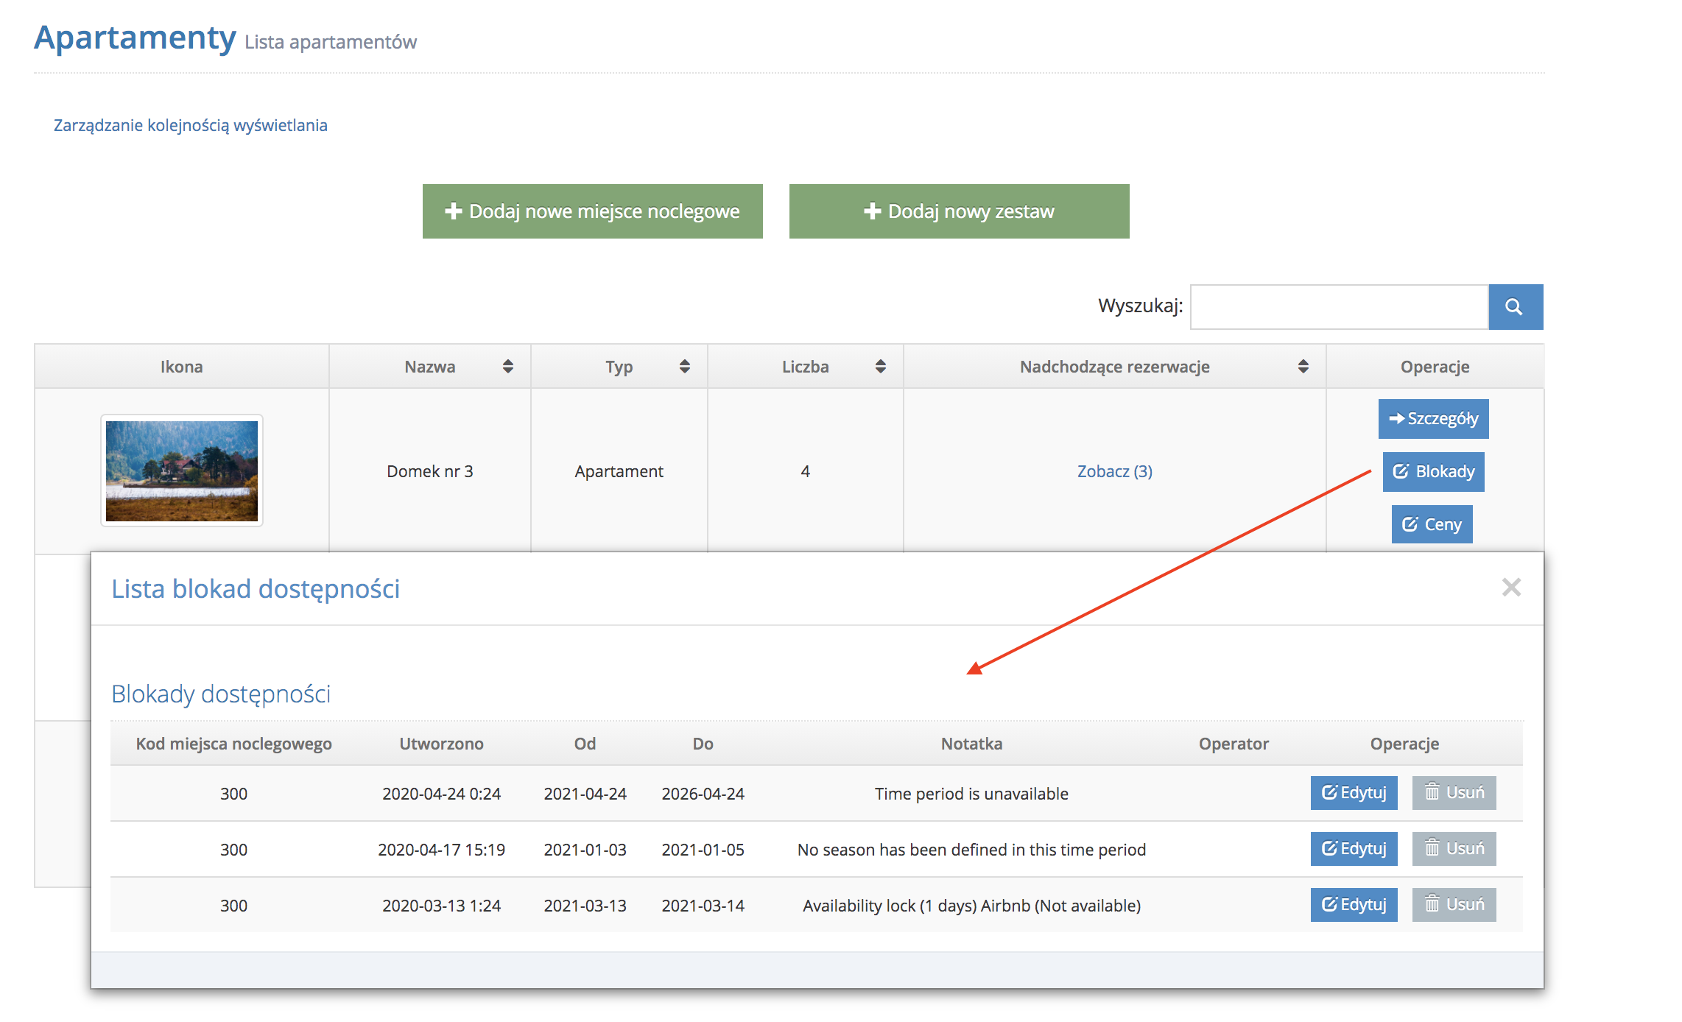This screenshot has height=1022, width=1682.
Task: Sort by Nadchodzące rezerwacje column
Action: click(1114, 367)
